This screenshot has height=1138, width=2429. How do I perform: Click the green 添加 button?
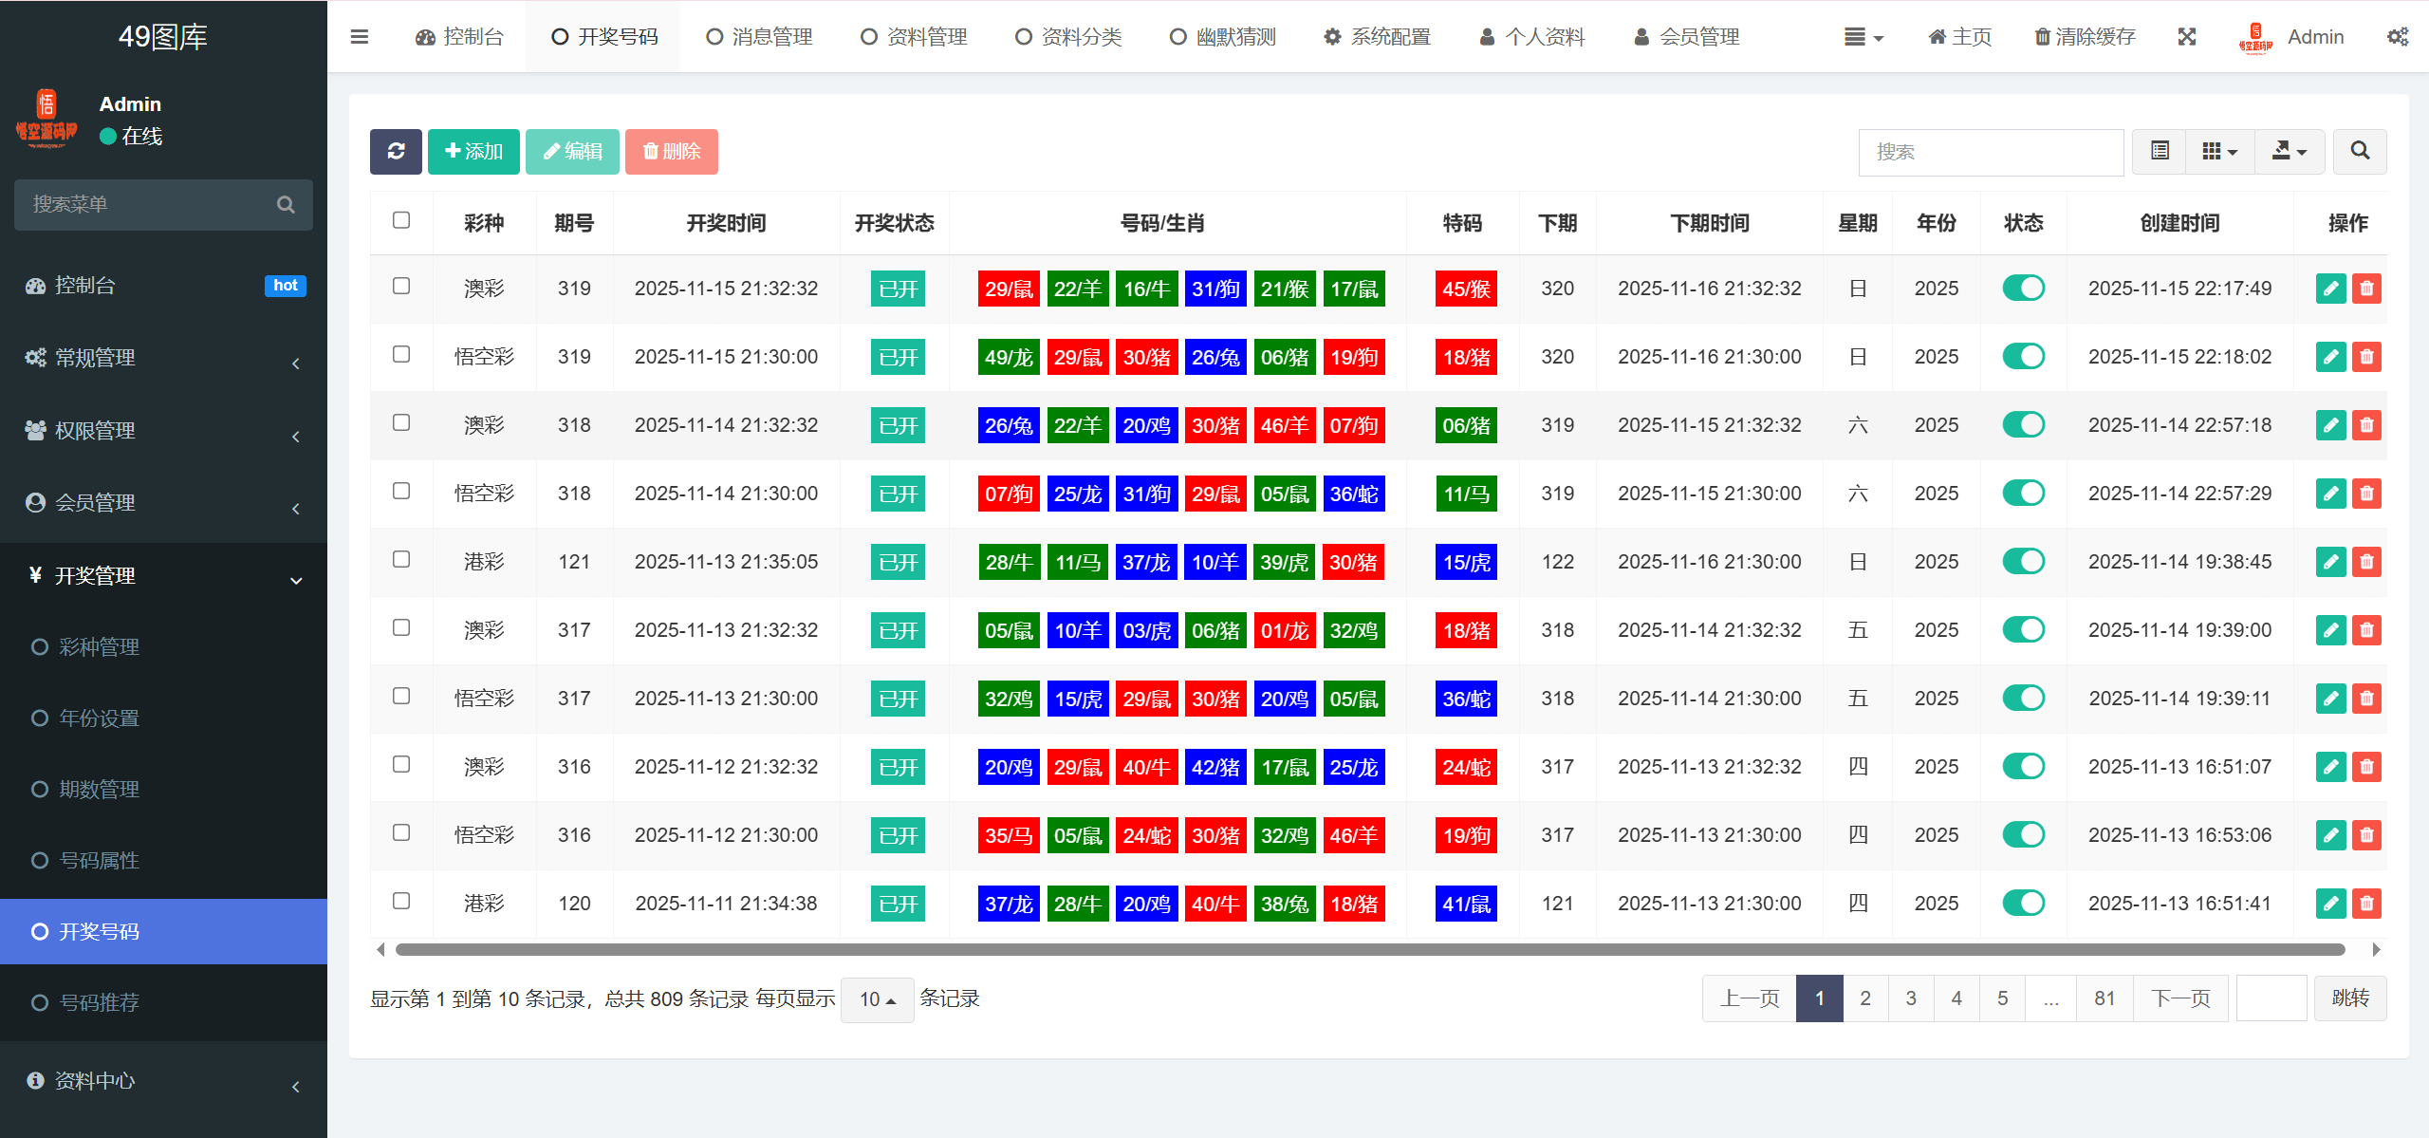[x=473, y=152]
